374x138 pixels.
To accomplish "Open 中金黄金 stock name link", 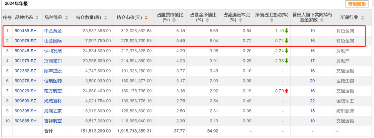I will click(x=53, y=31).
